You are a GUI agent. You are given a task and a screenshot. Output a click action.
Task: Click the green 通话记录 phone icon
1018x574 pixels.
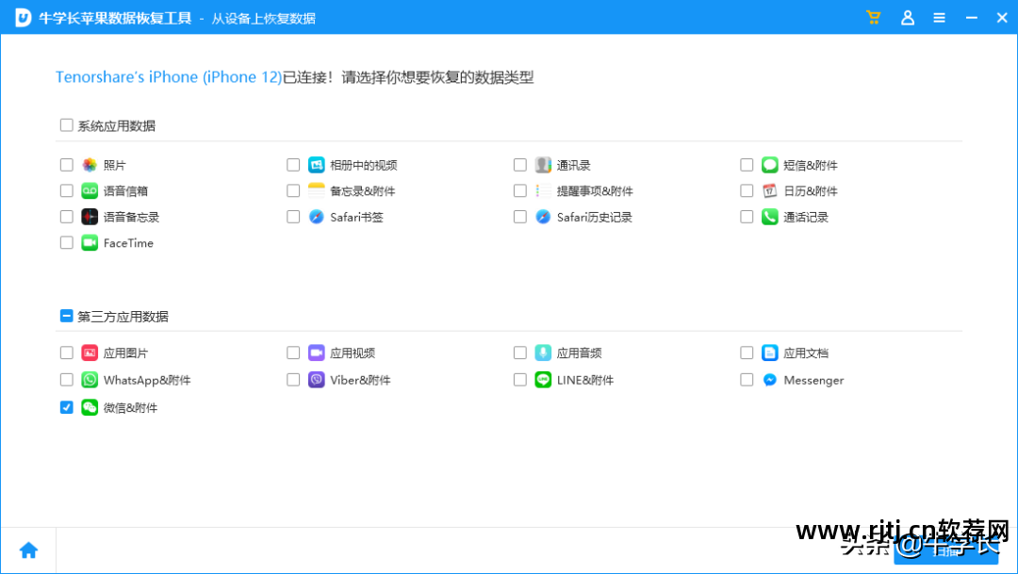point(767,216)
